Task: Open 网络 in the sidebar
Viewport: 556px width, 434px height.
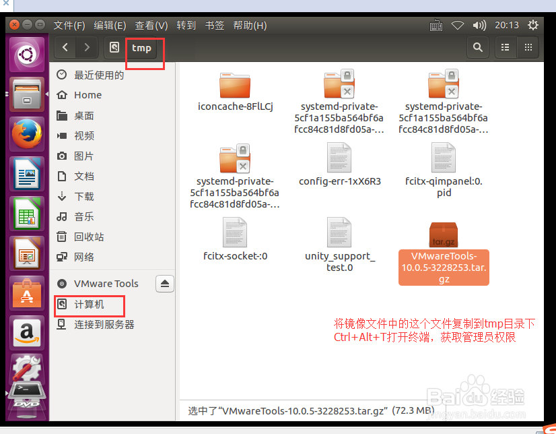Action: coord(114,257)
